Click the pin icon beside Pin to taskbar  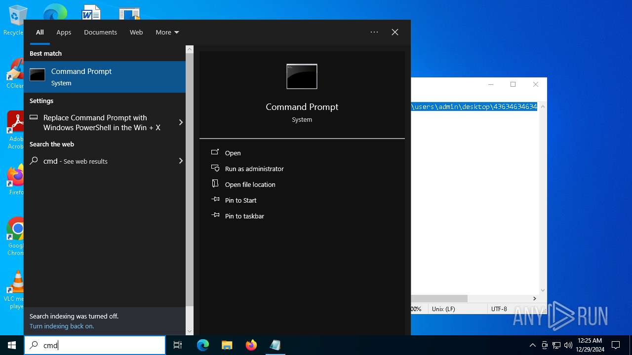pyautogui.click(x=215, y=215)
